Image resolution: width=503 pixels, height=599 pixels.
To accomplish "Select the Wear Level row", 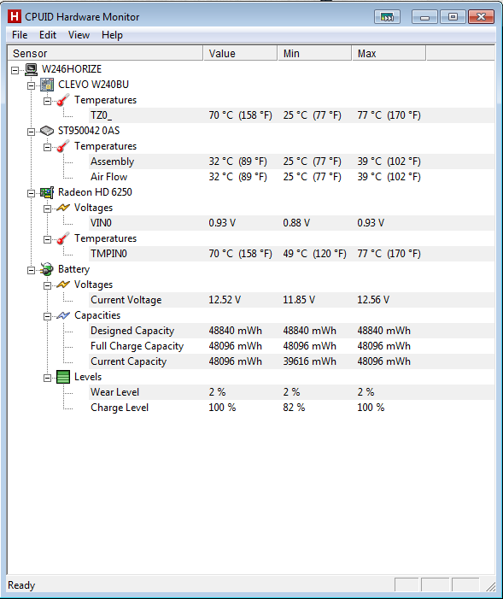I will tap(292, 392).
